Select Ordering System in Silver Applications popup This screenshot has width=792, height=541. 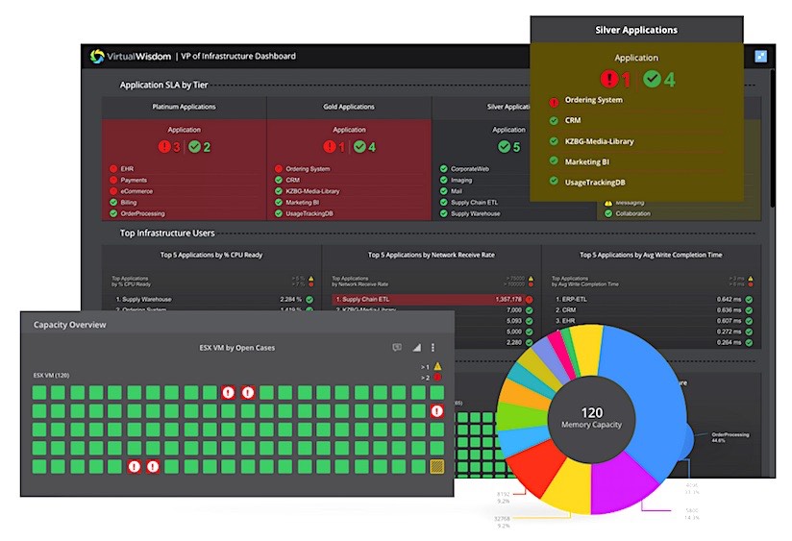point(593,100)
